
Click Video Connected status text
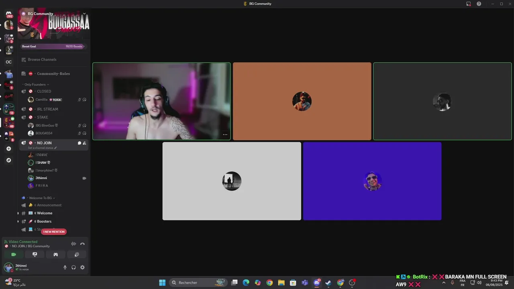pyautogui.click(x=23, y=242)
